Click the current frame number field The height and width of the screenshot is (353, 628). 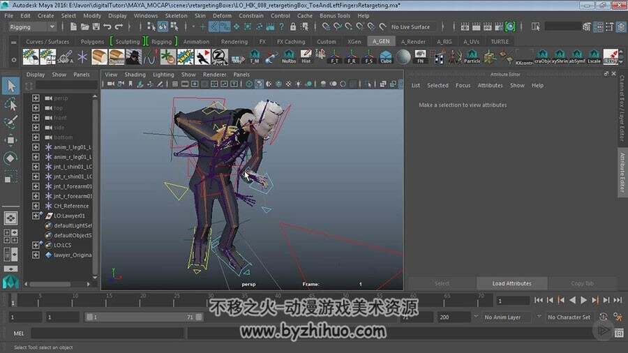[x=513, y=301]
